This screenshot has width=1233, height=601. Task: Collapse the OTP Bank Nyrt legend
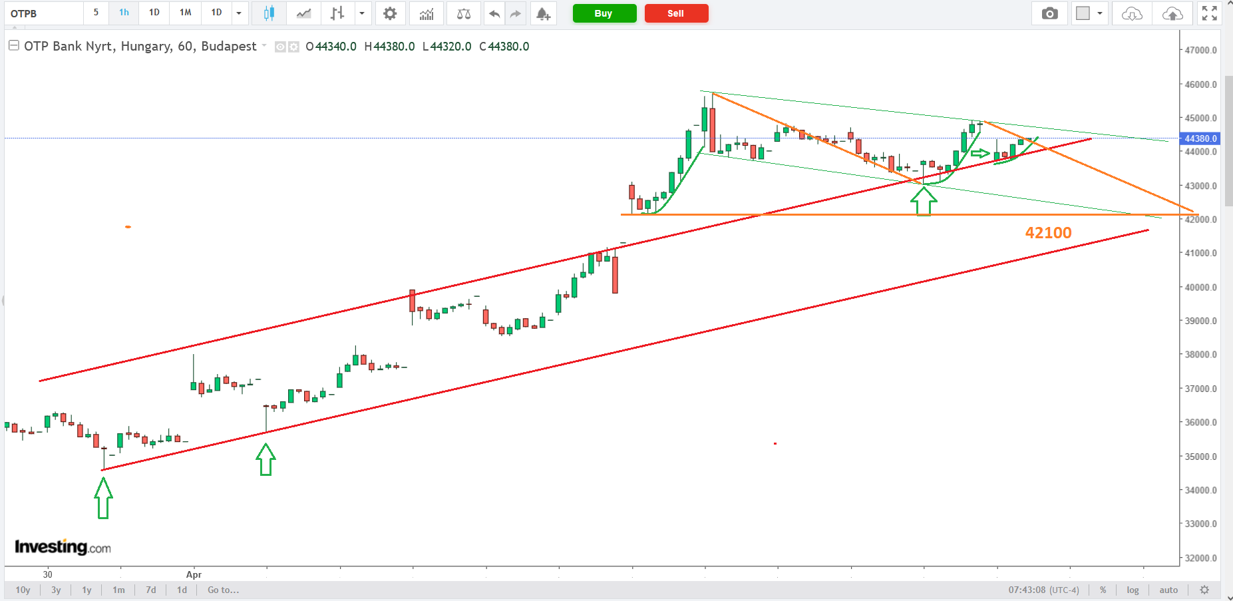[x=13, y=46]
